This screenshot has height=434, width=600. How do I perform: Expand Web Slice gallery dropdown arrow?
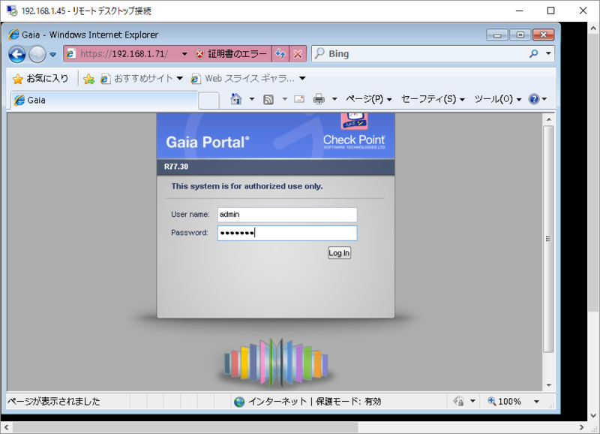[302, 79]
